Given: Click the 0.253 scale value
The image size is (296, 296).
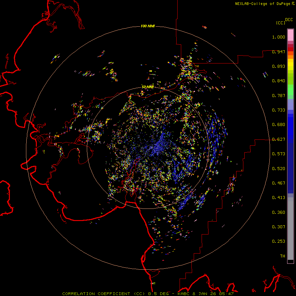Looking at the screenshot, I should [x=279, y=241].
